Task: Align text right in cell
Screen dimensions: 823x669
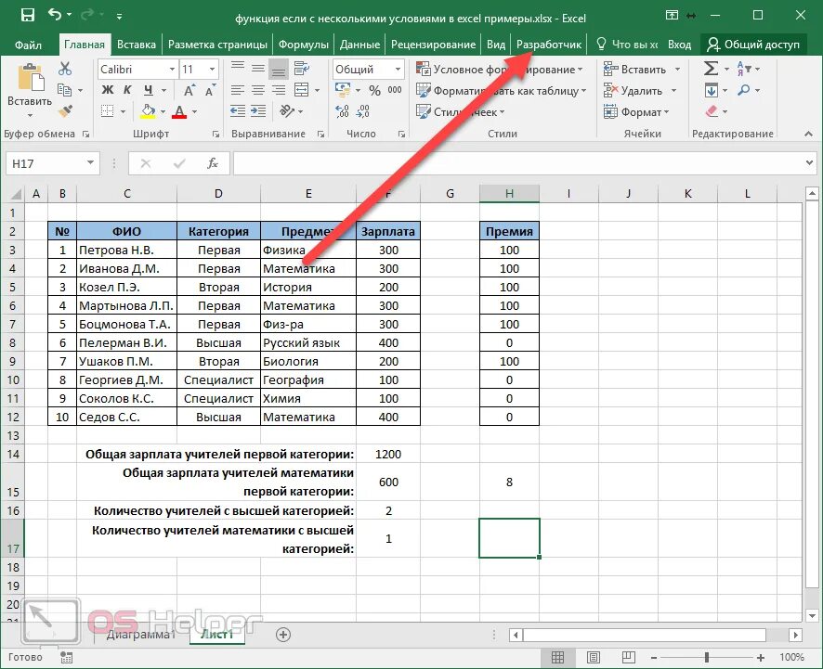Action: (279, 90)
